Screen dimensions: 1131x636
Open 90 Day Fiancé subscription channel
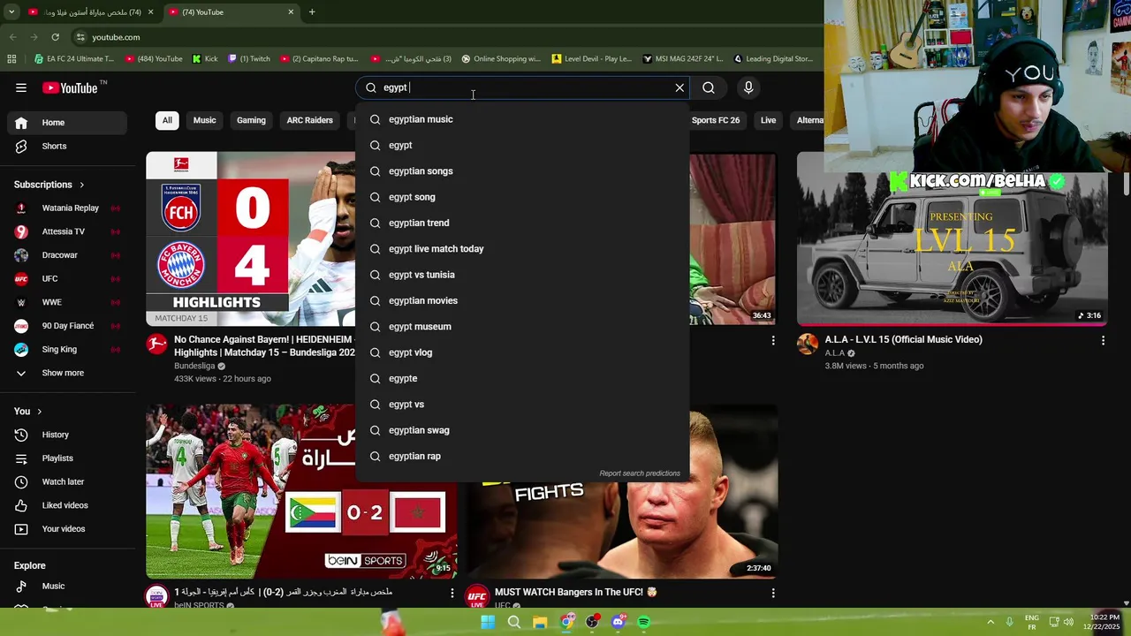click(67, 326)
